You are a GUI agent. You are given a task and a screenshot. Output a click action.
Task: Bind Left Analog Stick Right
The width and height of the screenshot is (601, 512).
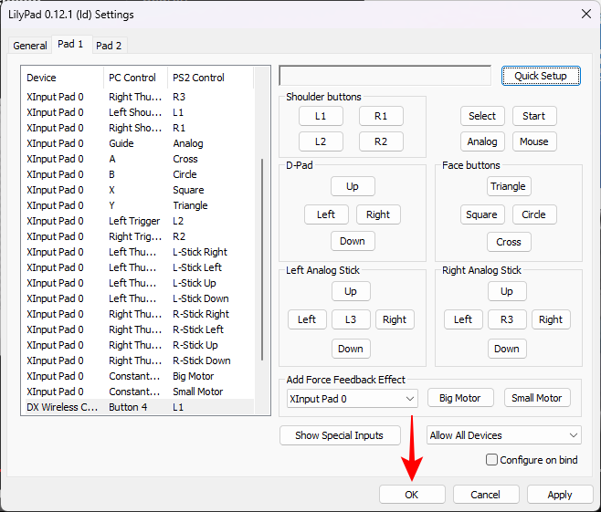click(395, 319)
